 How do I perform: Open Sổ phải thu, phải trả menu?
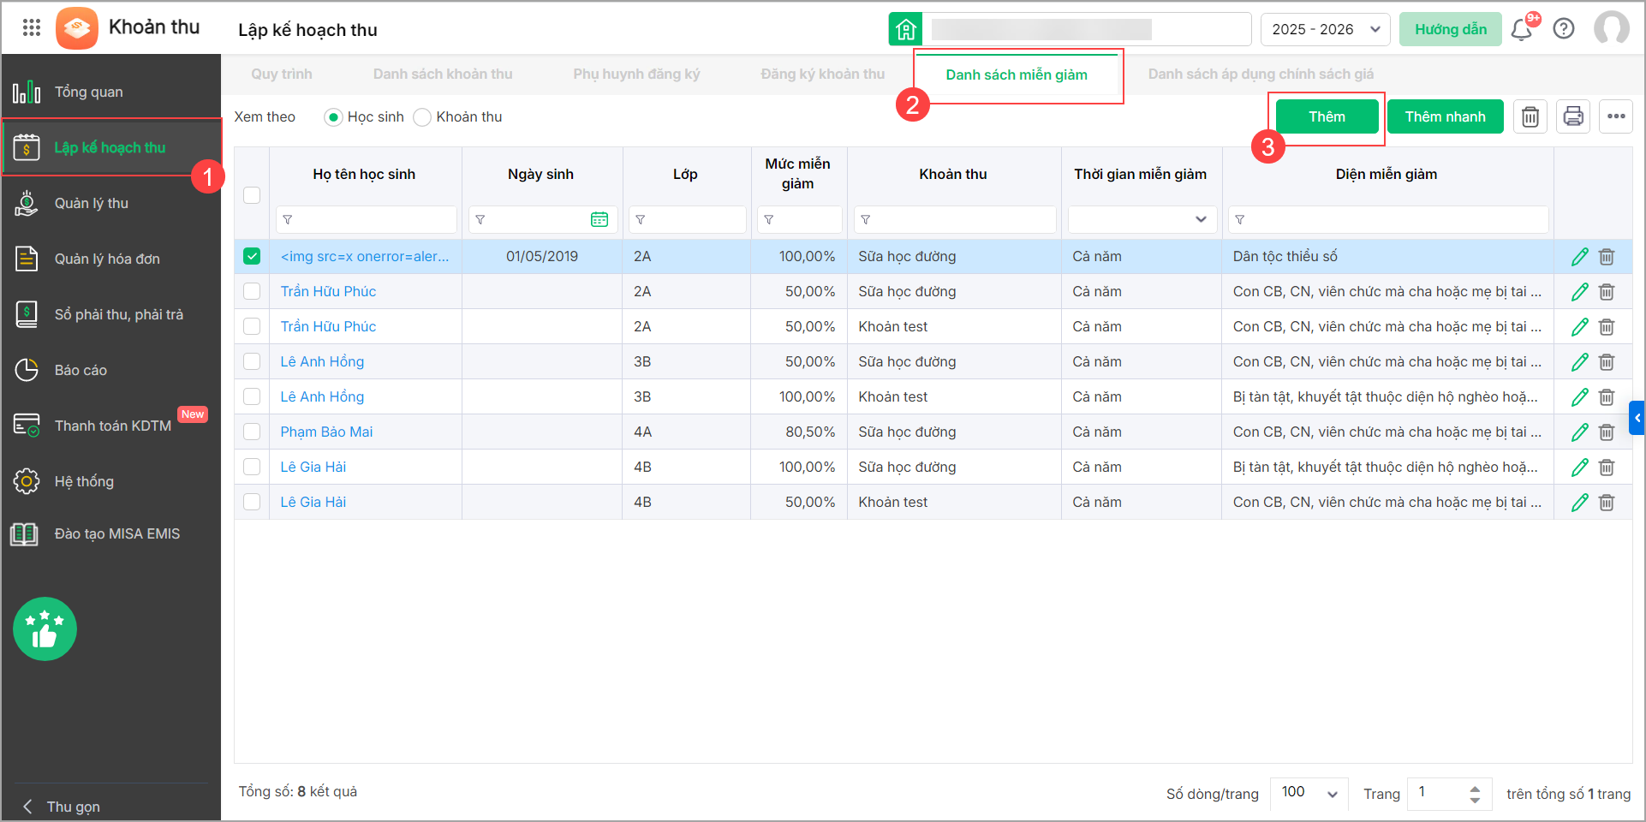(111, 314)
